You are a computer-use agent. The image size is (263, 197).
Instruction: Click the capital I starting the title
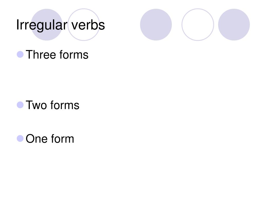(x=17, y=25)
